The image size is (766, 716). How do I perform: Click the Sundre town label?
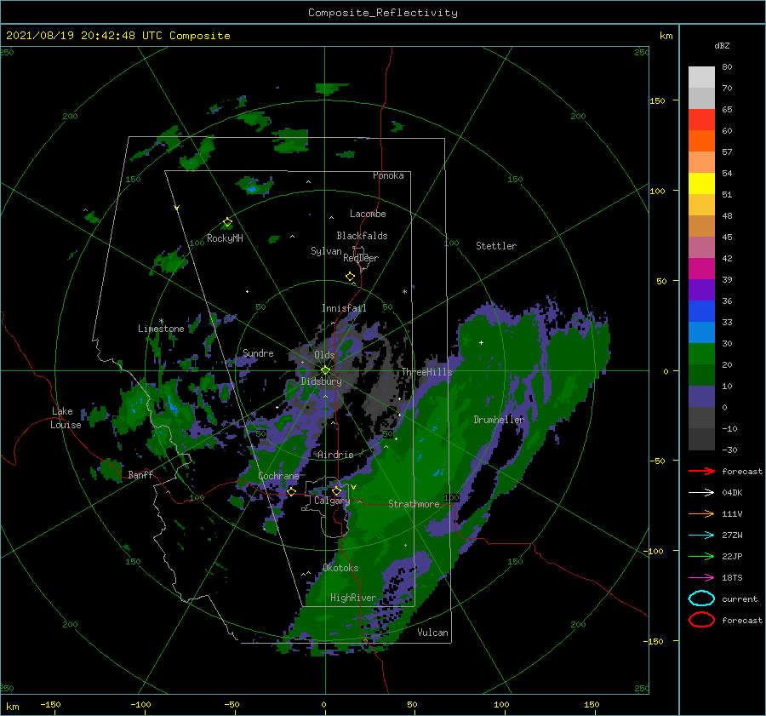[x=258, y=352]
